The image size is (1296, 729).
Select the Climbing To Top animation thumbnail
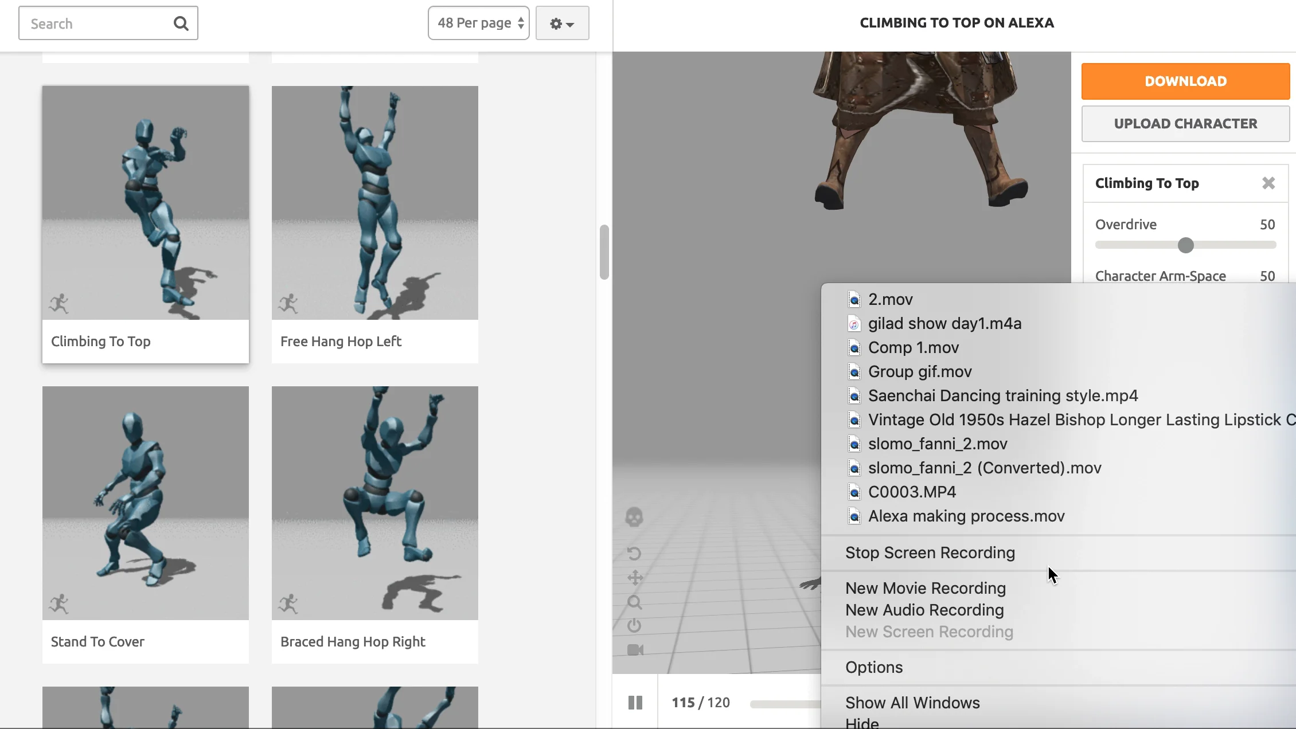tap(146, 203)
